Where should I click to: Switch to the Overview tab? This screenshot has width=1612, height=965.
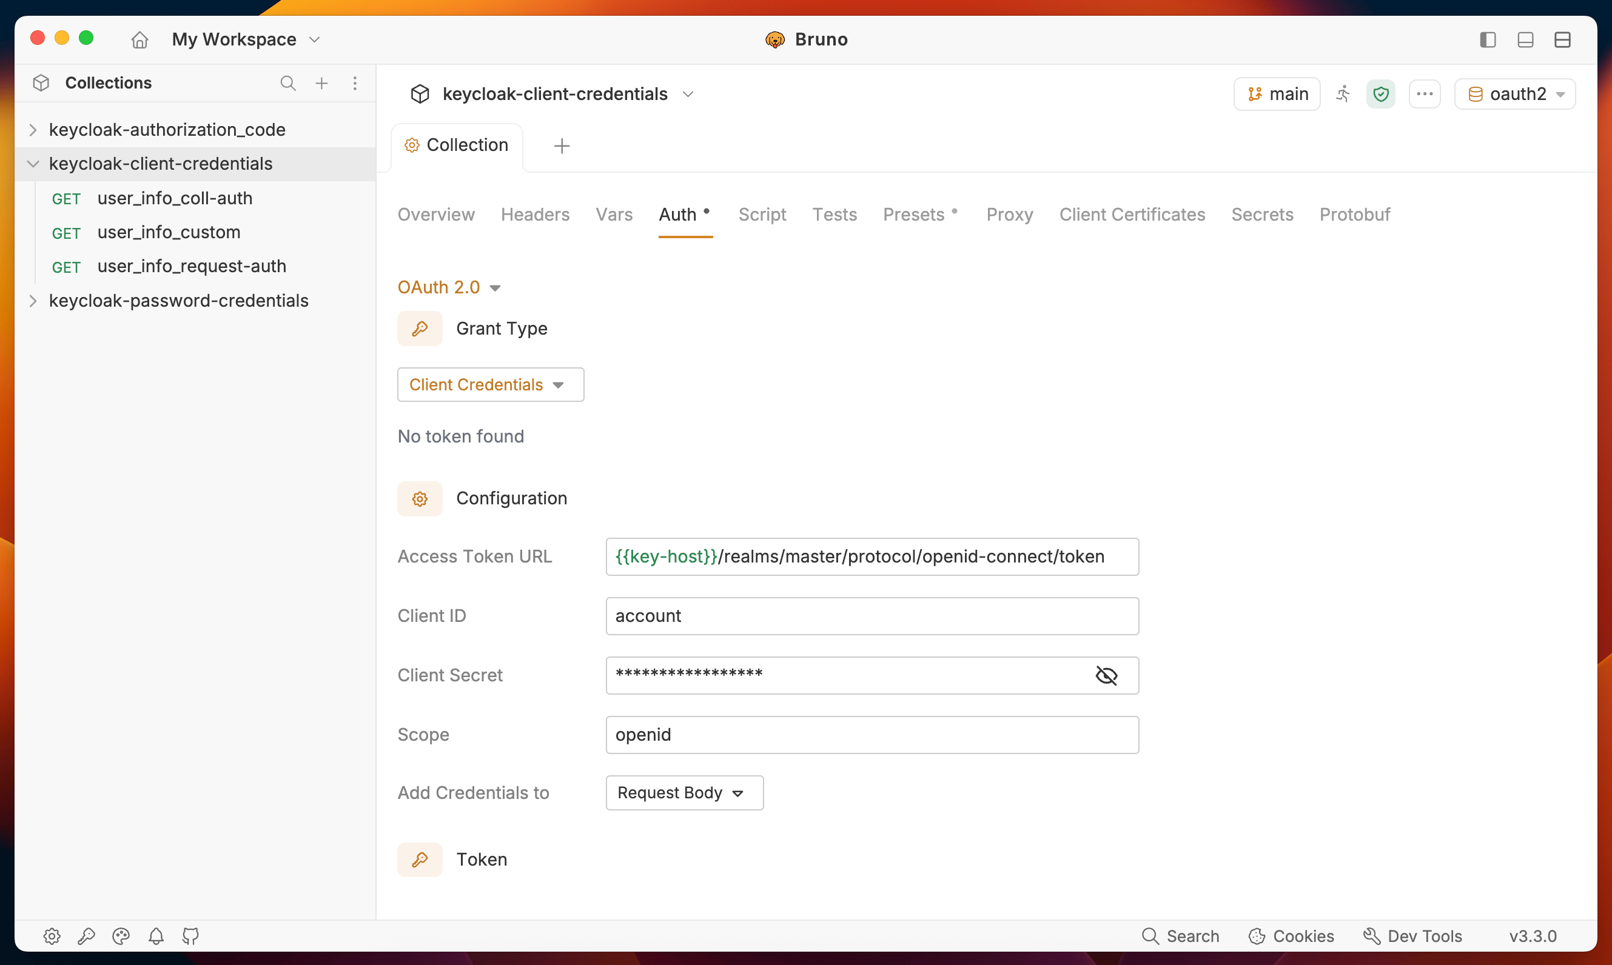coord(436,215)
